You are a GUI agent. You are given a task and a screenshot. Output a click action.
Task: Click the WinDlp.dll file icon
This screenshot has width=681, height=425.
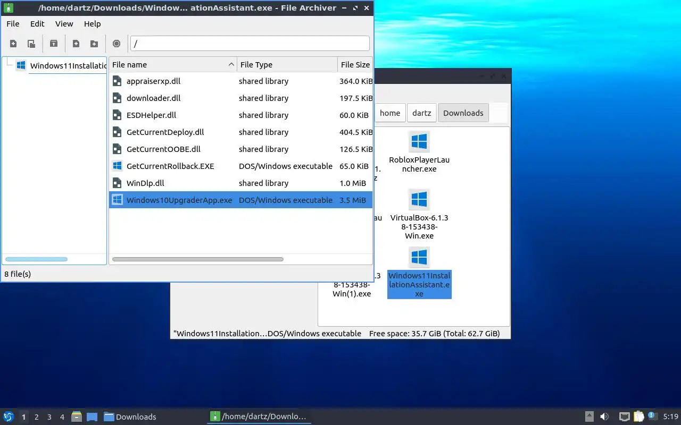[118, 183]
